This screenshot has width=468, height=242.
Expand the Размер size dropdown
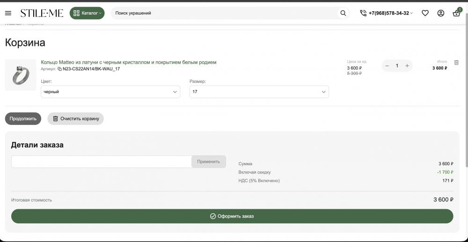[259, 92]
